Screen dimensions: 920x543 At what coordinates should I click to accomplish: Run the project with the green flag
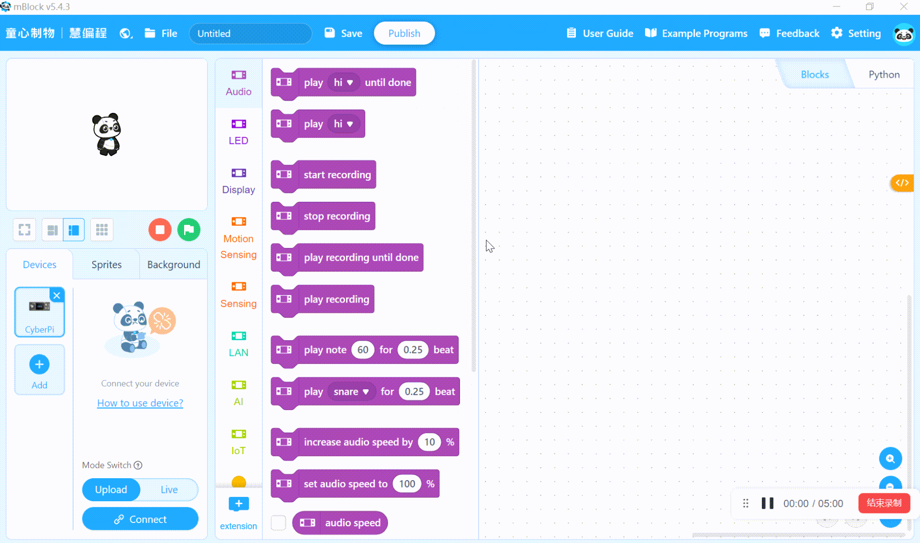pos(189,229)
